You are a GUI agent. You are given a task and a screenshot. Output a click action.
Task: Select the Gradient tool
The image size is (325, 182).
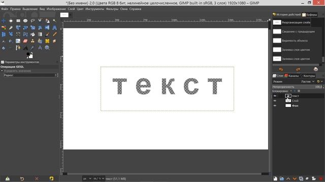click(40, 34)
